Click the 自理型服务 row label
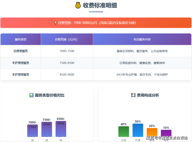The width and height of the screenshot is (192, 142). tap(20, 51)
